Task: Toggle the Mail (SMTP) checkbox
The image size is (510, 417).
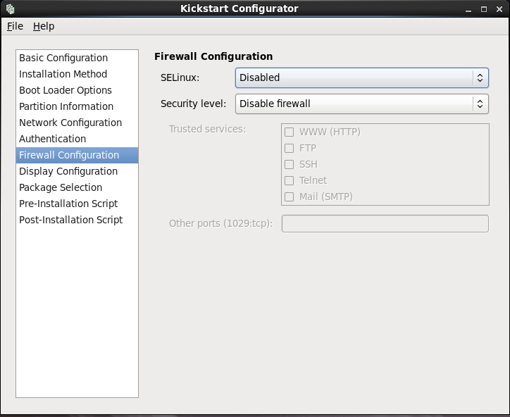Action: coord(289,197)
